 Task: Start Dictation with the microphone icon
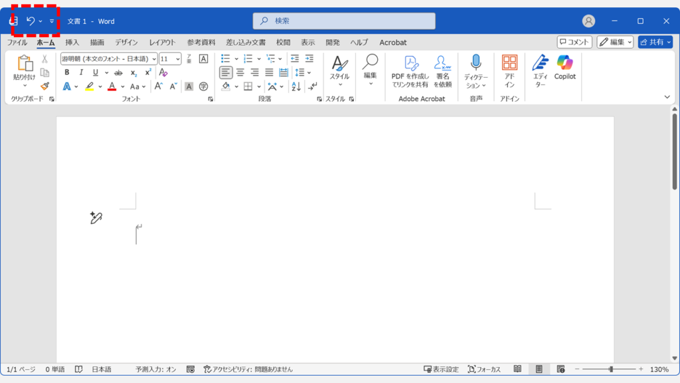(x=475, y=68)
